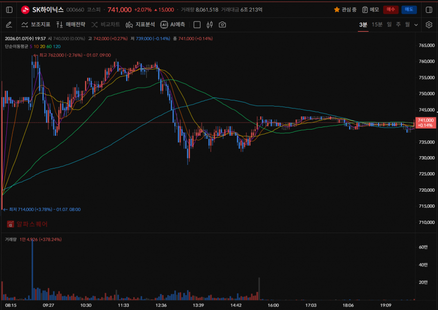The width and height of the screenshot is (438, 310).
Task: Open the 매매전략 trading strategy menu
Action: (x=70, y=25)
